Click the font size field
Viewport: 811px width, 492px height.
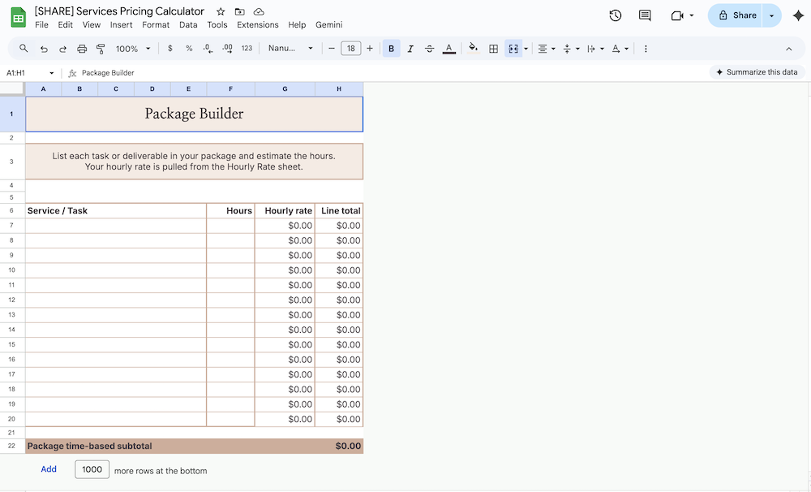pos(350,48)
